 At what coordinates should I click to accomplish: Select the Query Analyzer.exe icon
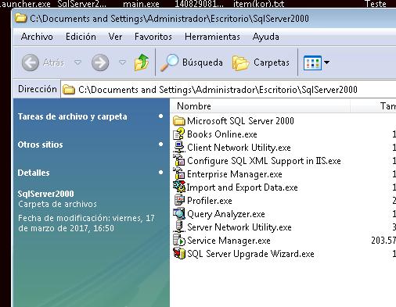pos(179,213)
